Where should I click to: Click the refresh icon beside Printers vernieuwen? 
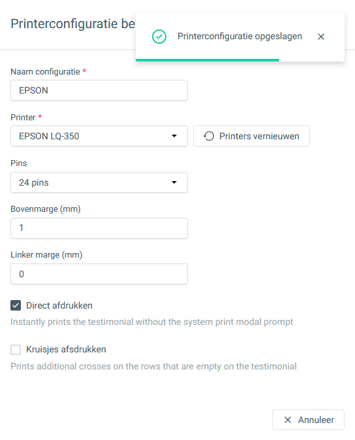209,136
